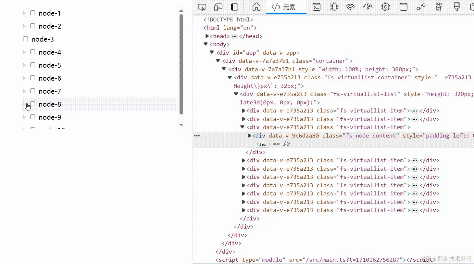Image resolution: width=474 pixels, height=264 pixels.
Task: Check the node-3 checkbox
Action: (25, 39)
